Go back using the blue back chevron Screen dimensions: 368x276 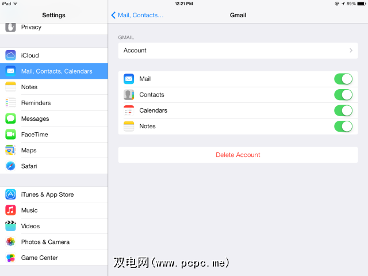pos(113,16)
